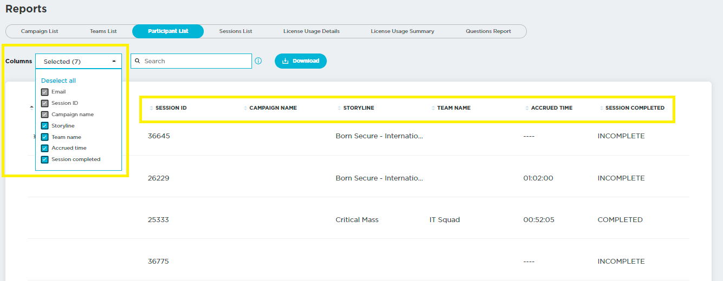Select session ID 36645 cell
This screenshot has height=281, width=723.
coord(159,136)
